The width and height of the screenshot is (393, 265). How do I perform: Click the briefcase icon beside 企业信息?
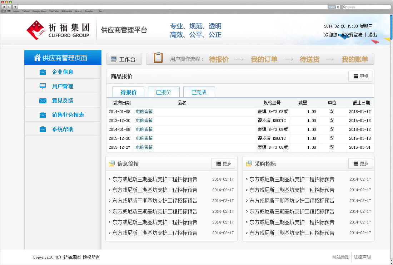[x=43, y=72]
